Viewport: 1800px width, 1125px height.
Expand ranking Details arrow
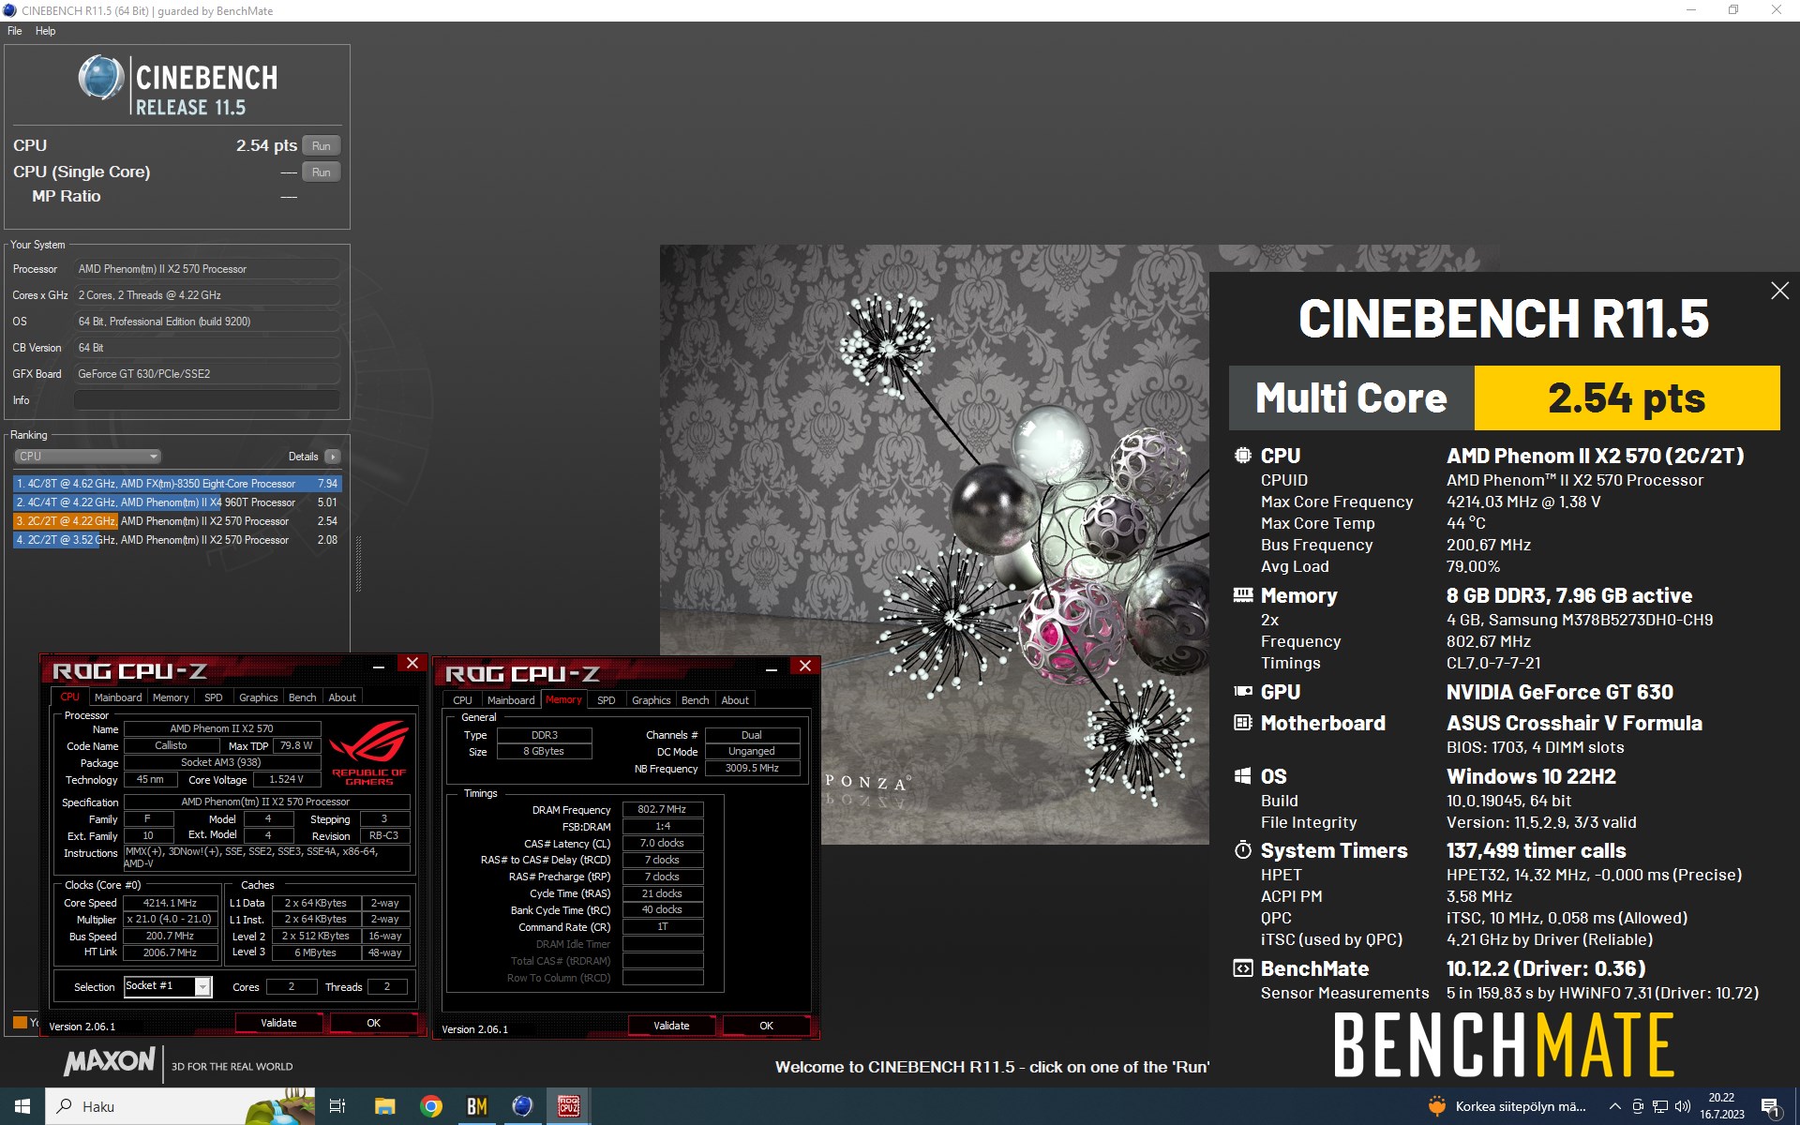click(333, 457)
